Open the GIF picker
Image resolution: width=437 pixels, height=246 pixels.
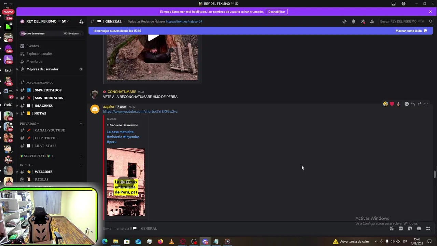point(401,229)
